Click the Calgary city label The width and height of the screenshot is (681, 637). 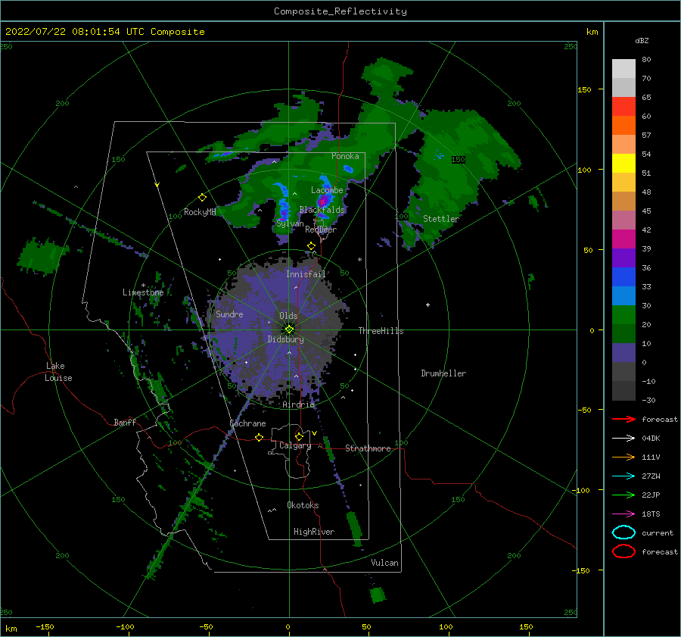(x=295, y=445)
